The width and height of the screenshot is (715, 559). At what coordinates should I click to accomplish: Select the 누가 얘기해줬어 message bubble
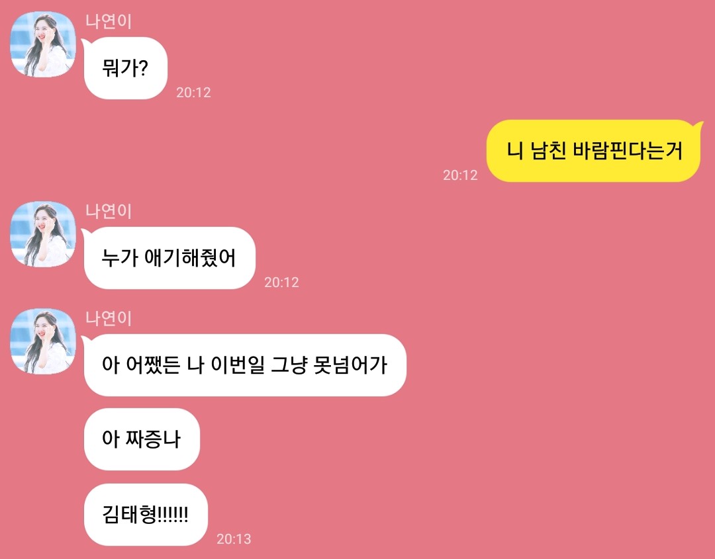(x=169, y=258)
